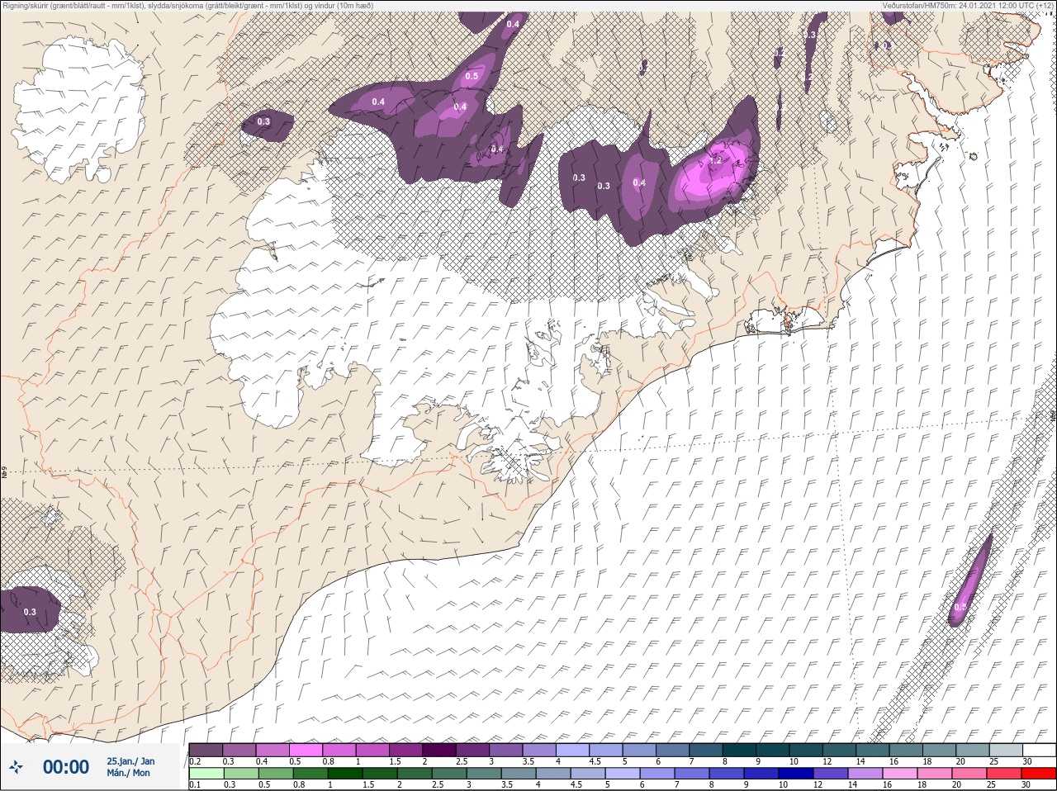
Task: Click the 00:00 forecast time display
Action: [65, 767]
